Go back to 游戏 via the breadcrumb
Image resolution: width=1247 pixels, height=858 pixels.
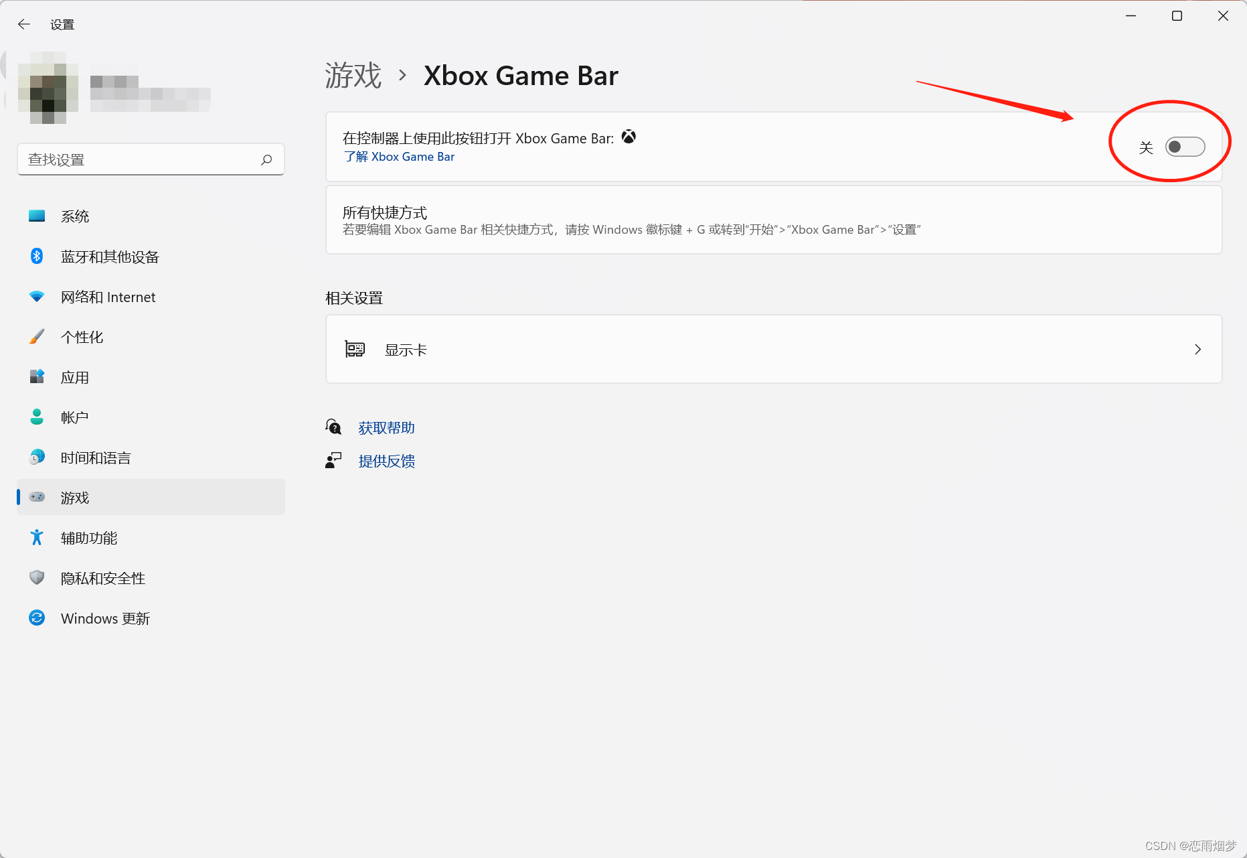click(353, 75)
